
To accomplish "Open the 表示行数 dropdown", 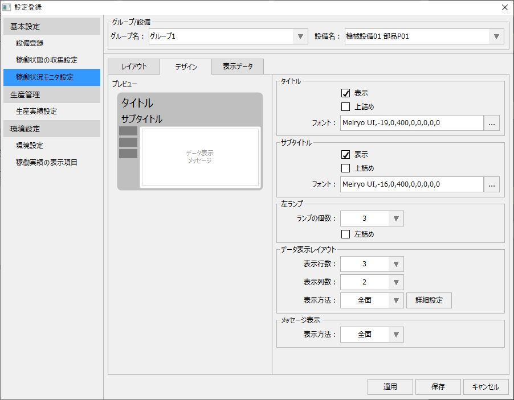I will click(x=397, y=263).
